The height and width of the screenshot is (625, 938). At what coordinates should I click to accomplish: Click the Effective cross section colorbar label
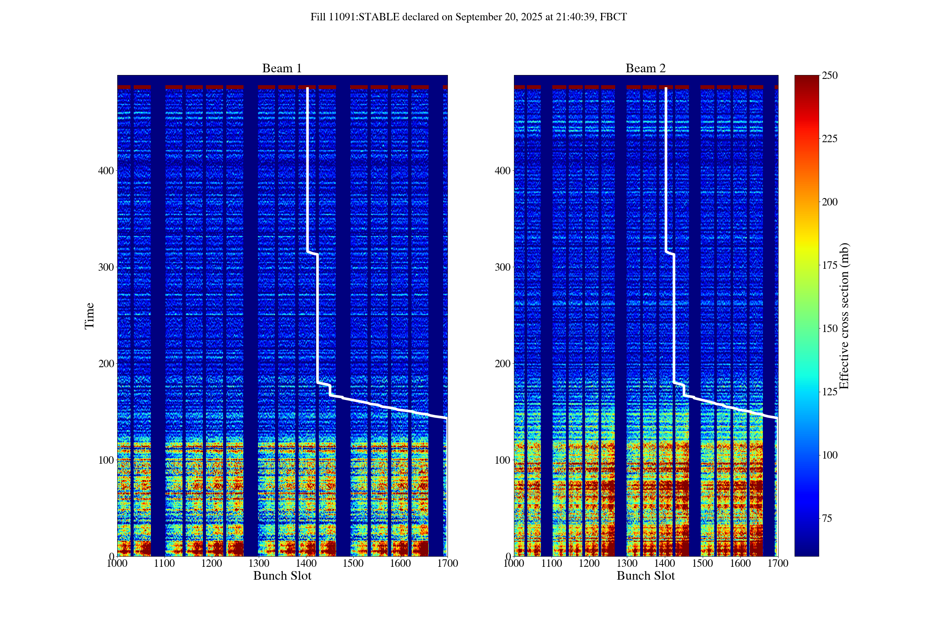tap(844, 316)
